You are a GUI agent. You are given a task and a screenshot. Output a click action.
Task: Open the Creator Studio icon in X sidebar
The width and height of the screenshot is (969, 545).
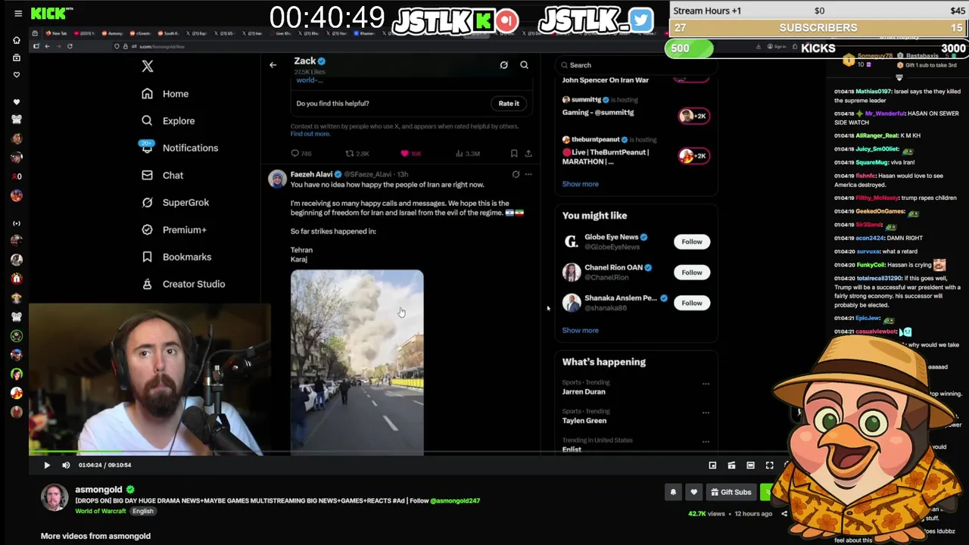tap(147, 285)
